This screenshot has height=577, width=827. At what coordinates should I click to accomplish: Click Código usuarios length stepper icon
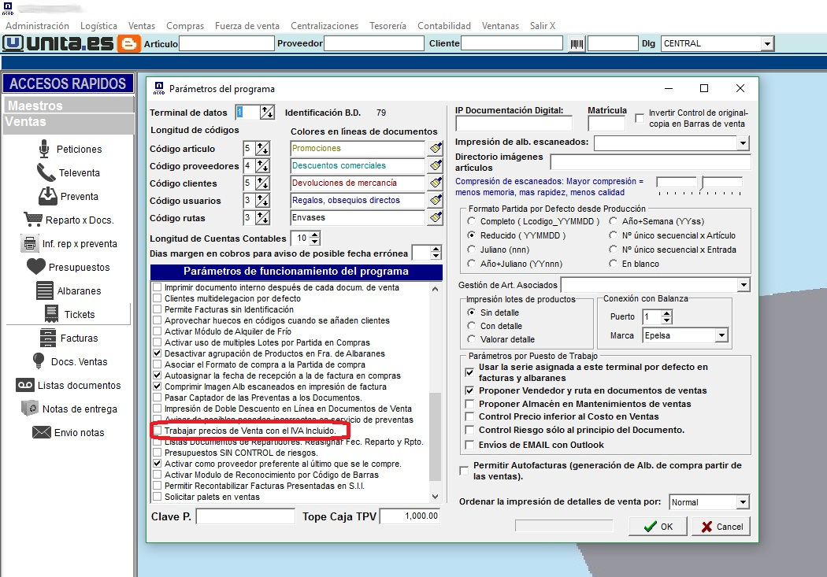pyautogui.click(x=262, y=201)
